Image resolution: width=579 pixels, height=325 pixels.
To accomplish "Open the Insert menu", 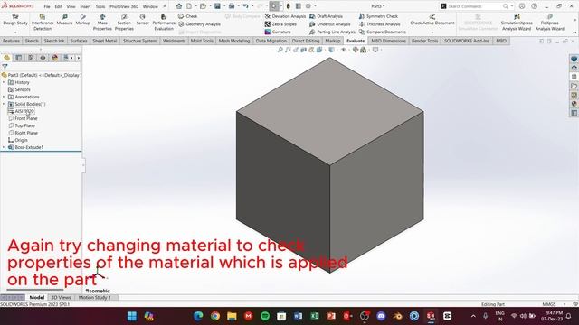I will tap(85, 6).
